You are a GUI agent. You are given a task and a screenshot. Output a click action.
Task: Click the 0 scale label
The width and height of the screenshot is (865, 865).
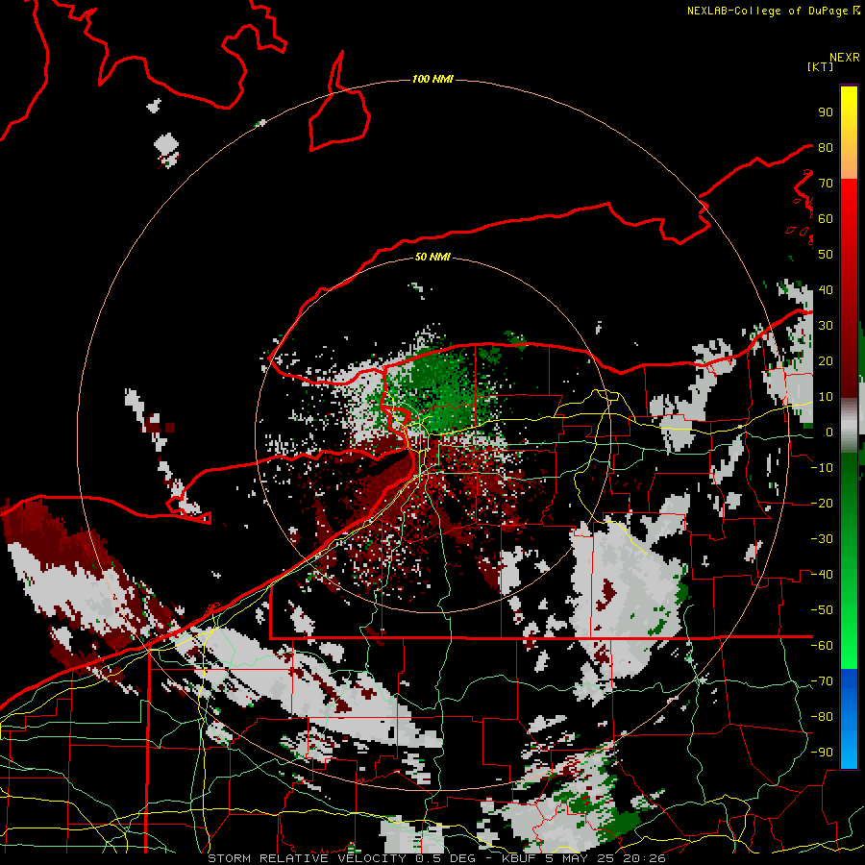[x=829, y=432]
